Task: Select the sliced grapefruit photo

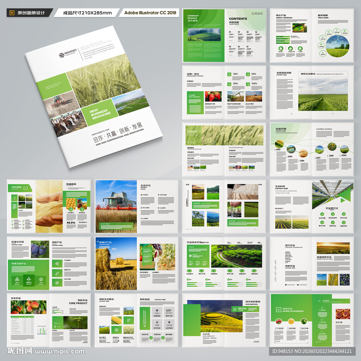Action: (x=343, y=314)
